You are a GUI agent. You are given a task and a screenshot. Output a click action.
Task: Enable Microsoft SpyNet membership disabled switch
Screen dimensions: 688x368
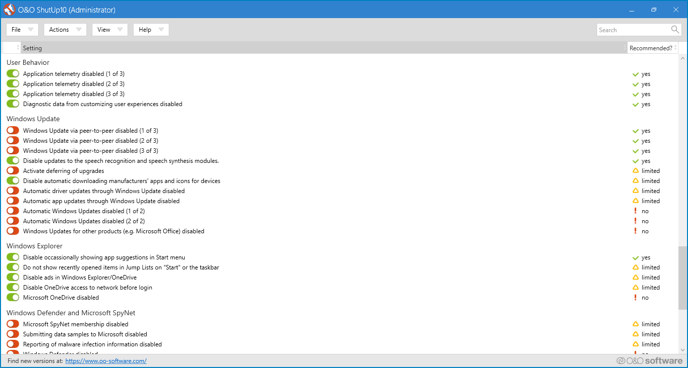pos(13,324)
